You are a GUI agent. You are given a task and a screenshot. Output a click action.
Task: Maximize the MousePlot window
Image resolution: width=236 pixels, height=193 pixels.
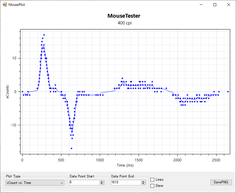click(215, 5)
